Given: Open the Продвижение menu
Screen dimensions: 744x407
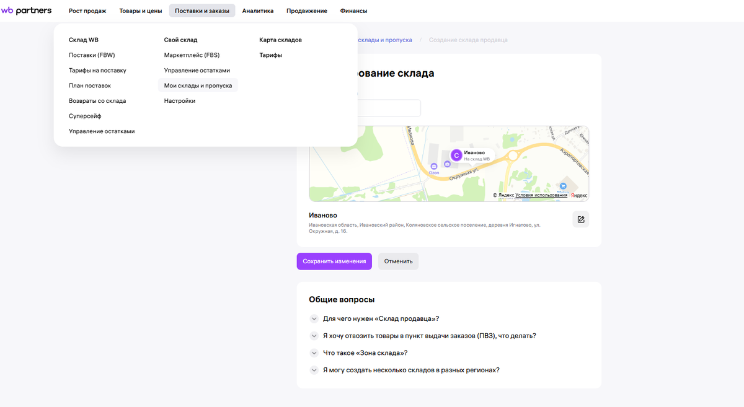Looking at the screenshot, I should pos(307,11).
